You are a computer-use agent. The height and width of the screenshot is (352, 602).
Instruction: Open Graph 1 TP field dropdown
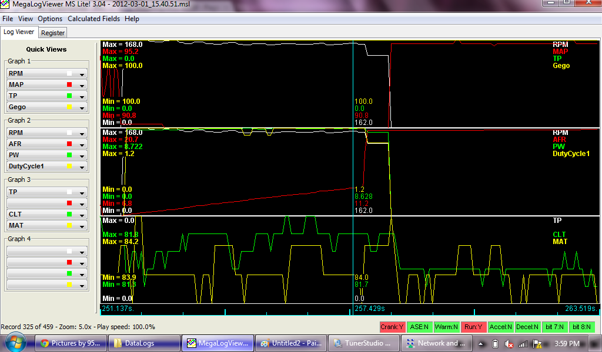pos(47,96)
